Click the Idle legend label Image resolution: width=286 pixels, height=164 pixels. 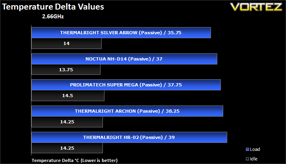pos(253,159)
